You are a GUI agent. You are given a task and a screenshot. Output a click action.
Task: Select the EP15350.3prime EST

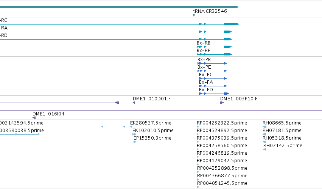[152, 138]
